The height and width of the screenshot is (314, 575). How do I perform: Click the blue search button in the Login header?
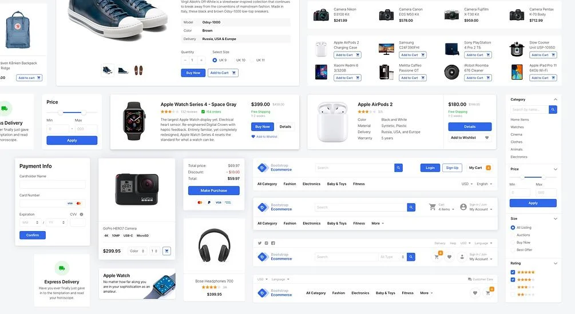click(399, 168)
